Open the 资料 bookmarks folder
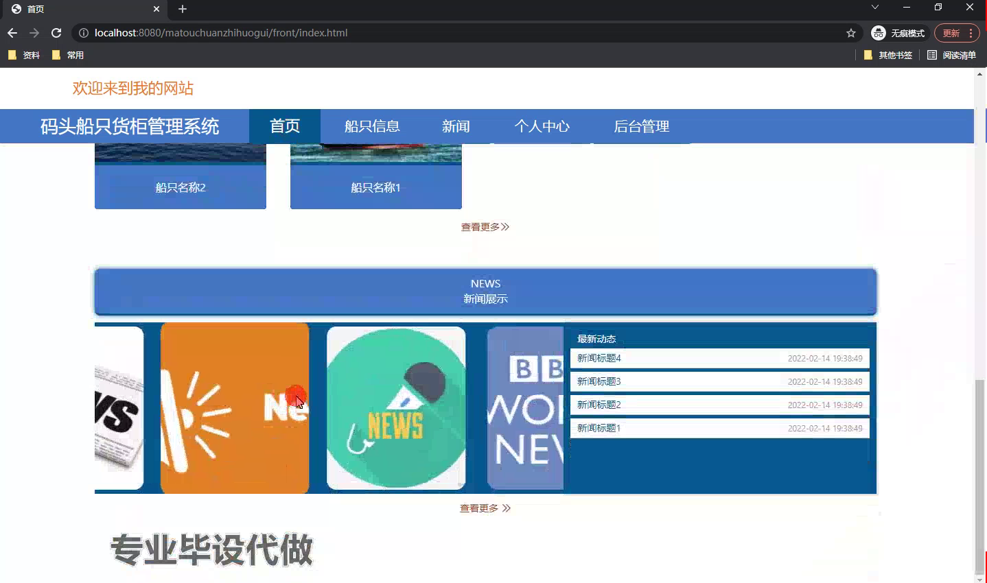The width and height of the screenshot is (987, 583). [24, 55]
